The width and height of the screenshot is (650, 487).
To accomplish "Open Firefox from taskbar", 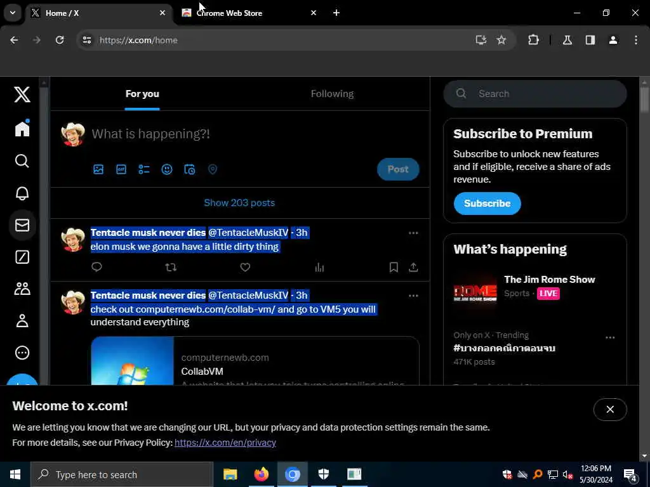I will (x=261, y=474).
